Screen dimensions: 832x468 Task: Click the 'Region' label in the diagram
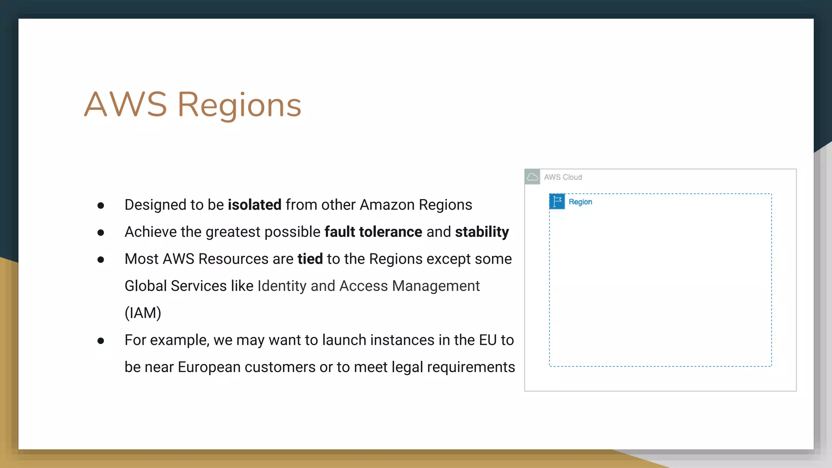[x=580, y=202]
